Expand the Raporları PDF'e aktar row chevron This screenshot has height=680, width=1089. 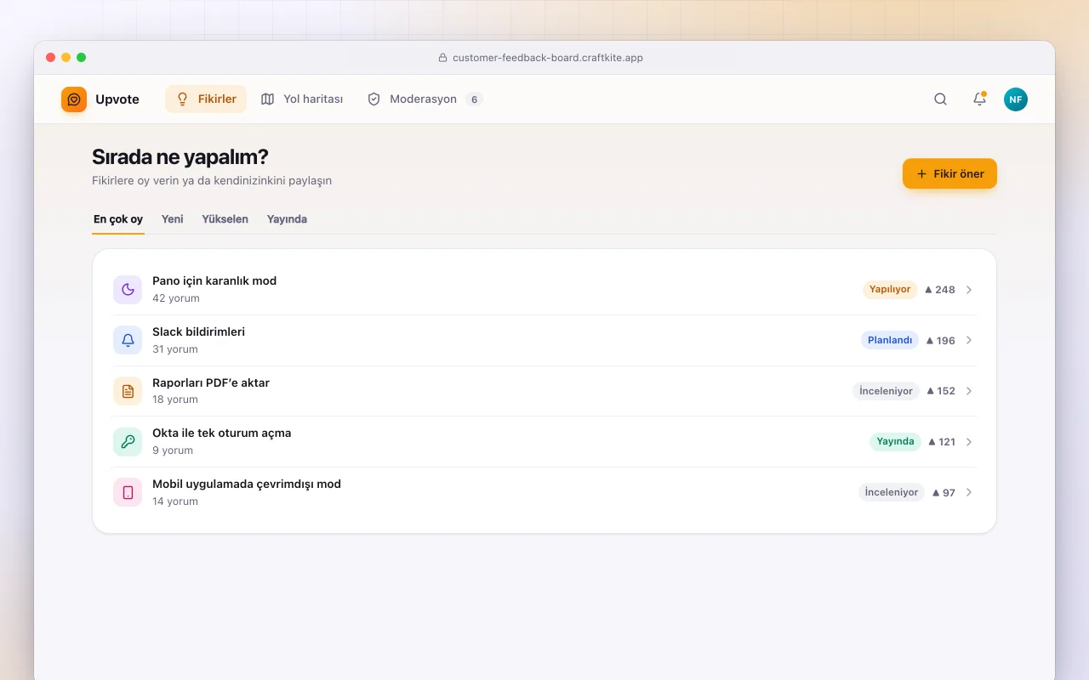(968, 391)
